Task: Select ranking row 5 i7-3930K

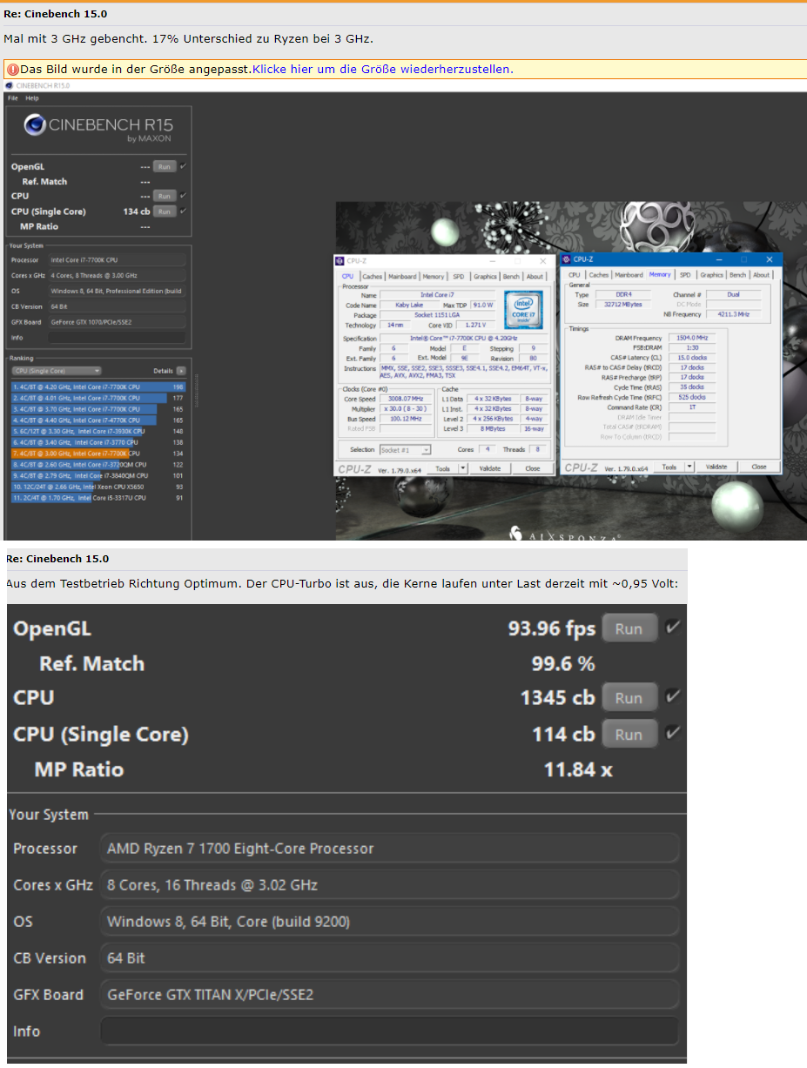Action: click(98, 431)
